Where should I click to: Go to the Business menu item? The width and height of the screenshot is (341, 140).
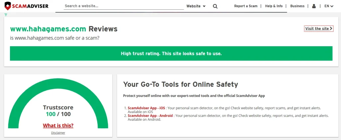click(x=297, y=6)
